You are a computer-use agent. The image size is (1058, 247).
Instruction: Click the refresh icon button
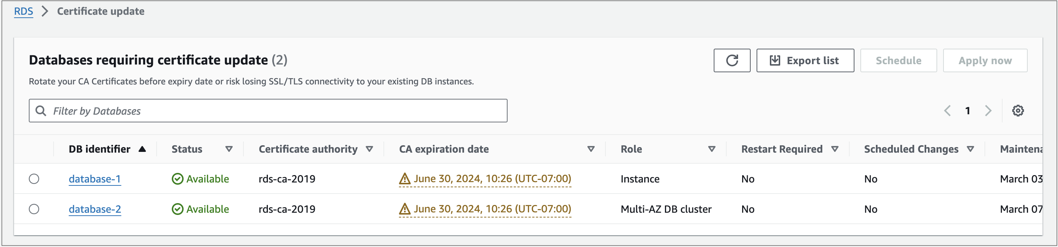pos(731,60)
